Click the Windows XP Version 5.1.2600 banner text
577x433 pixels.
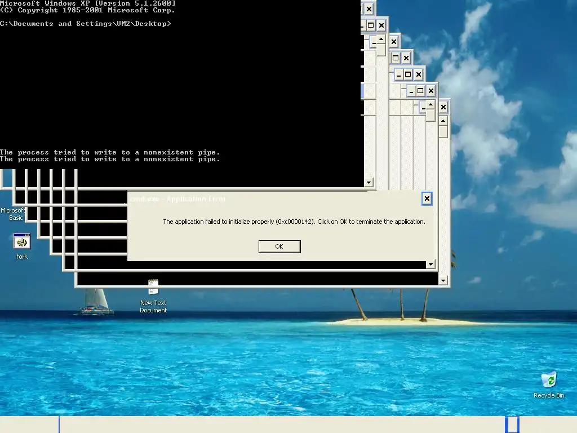[87, 3]
